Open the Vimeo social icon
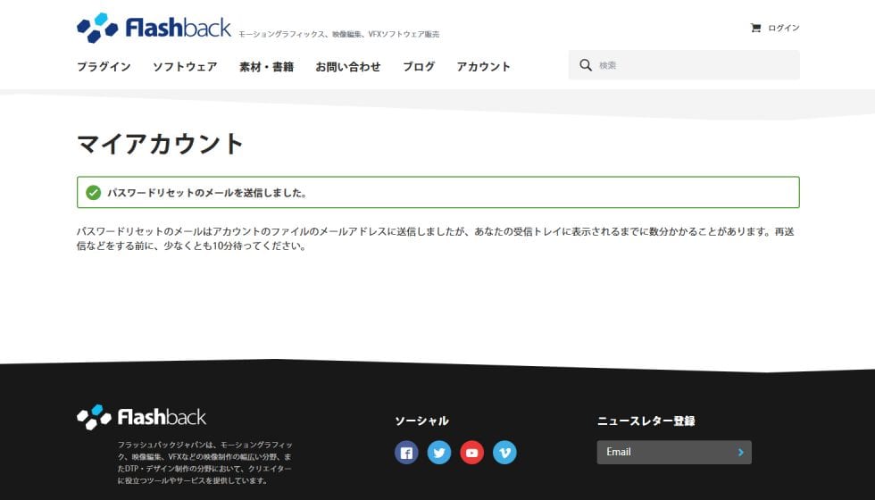 pos(504,453)
